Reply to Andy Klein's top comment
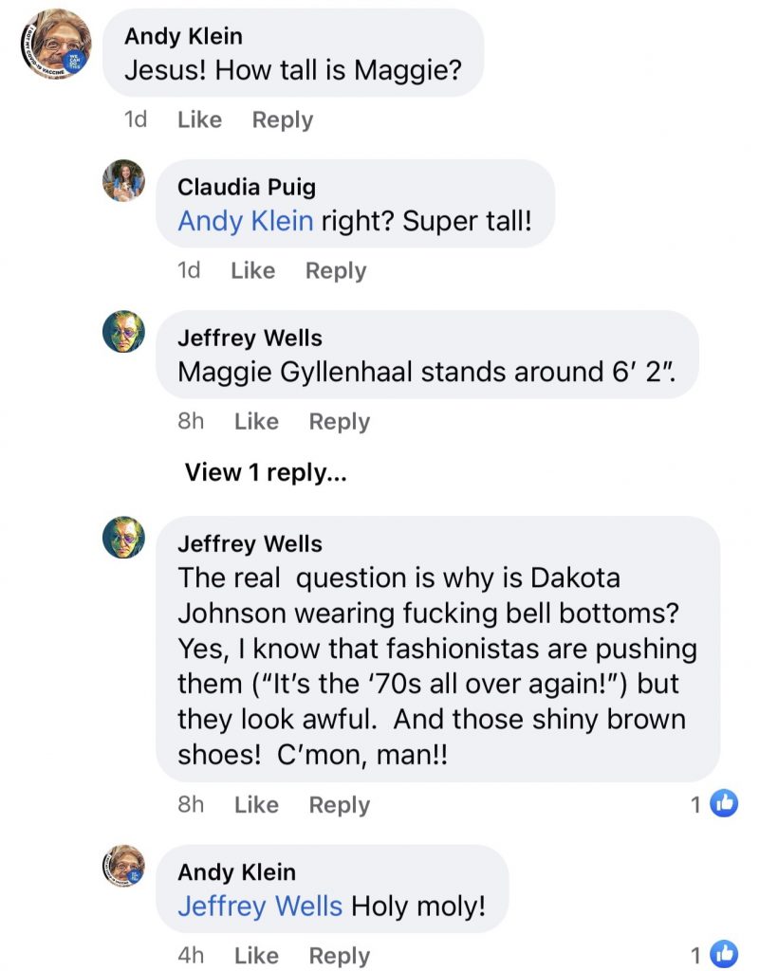Screen dimensions: 759x971 [x=282, y=119]
